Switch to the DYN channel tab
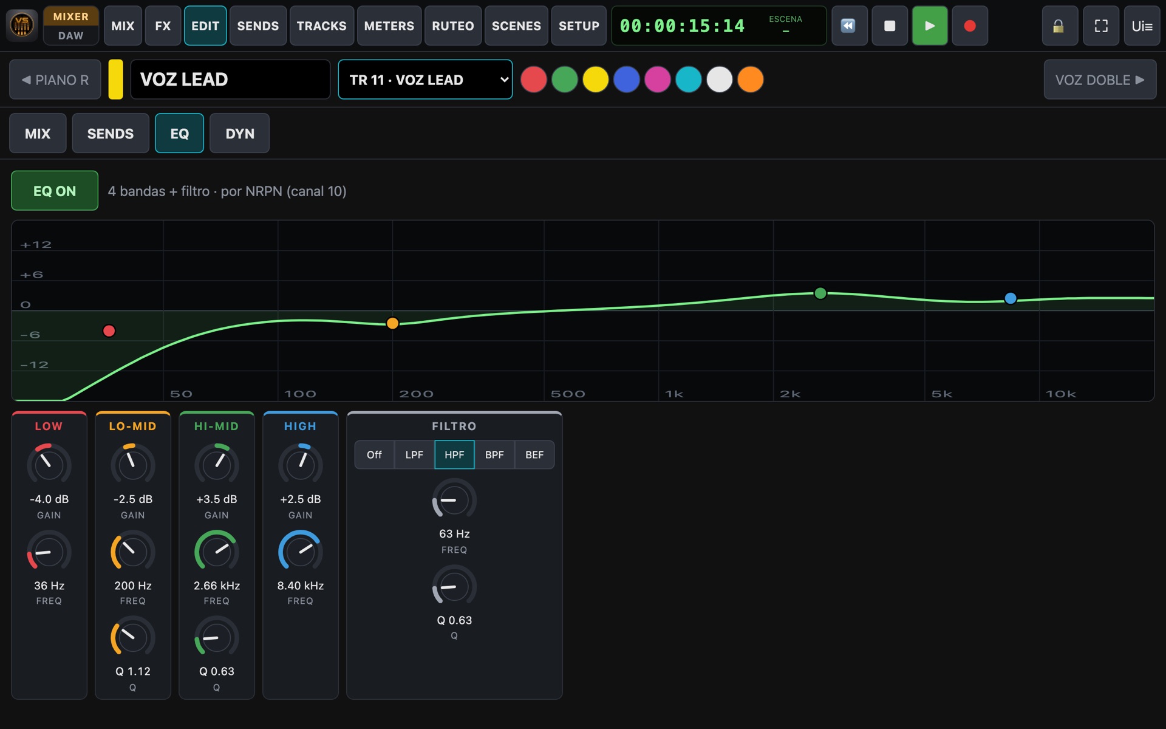The height and width of the screenshot is (729, 1166). tap(240, 133)
